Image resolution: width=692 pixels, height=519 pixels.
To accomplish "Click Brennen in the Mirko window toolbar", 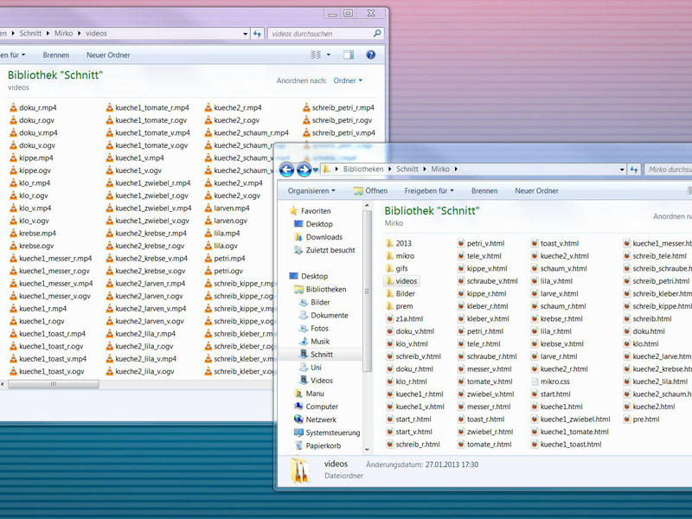I will (x=484, y=190).
